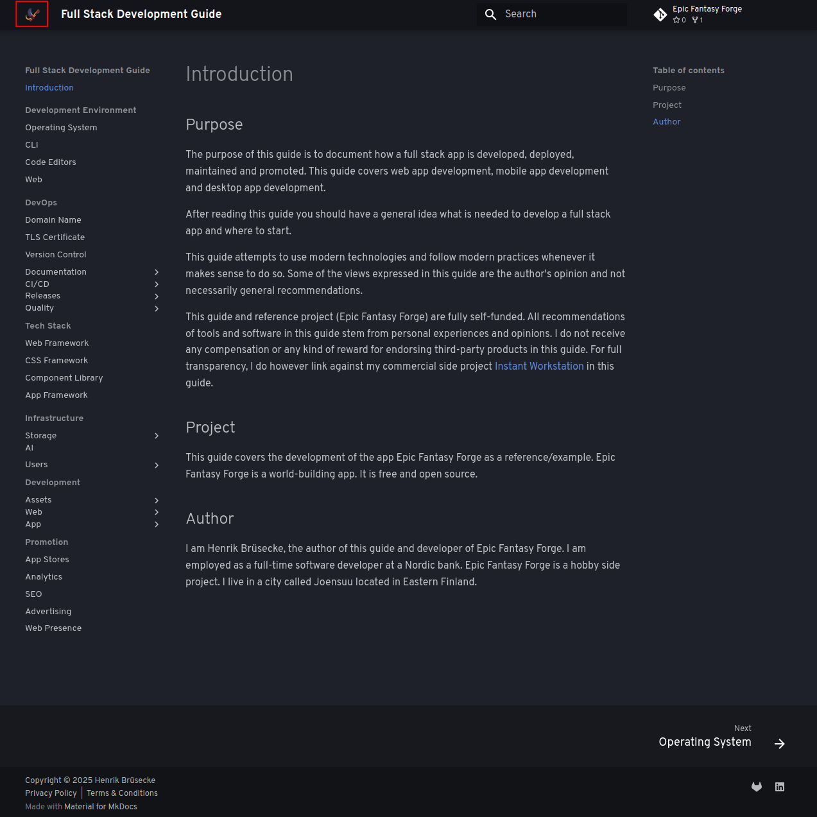The width and height of the screenshot is (817, 817).
Task: Select Code Editors in the sidebar
Action: pos(51,162)
